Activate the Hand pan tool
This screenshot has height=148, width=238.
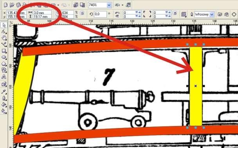[x=4, y=38]
